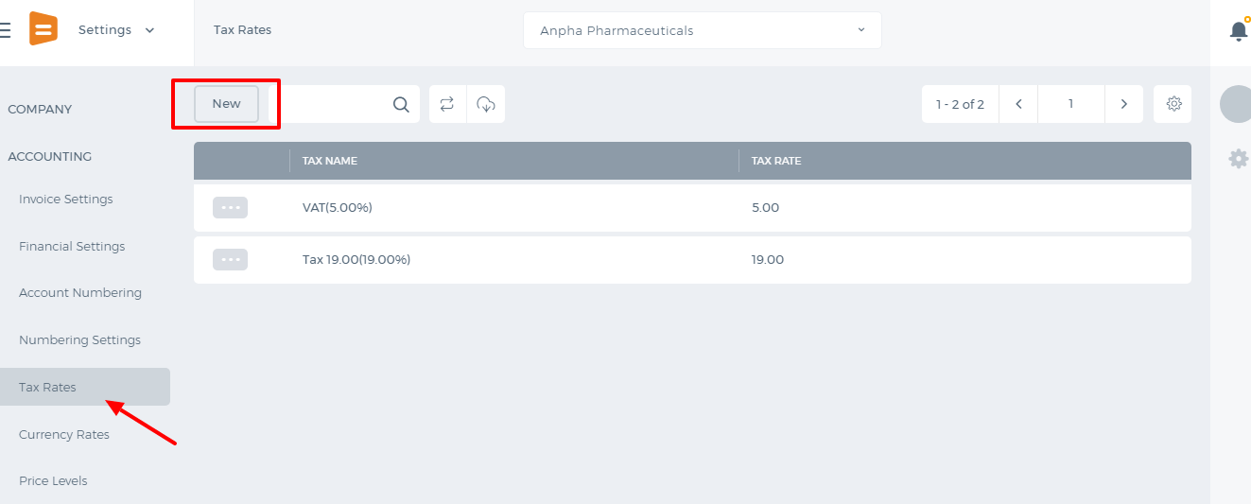Go to the next page arrow
This screenshot has width=1251, height=504.
[1123, 104]
